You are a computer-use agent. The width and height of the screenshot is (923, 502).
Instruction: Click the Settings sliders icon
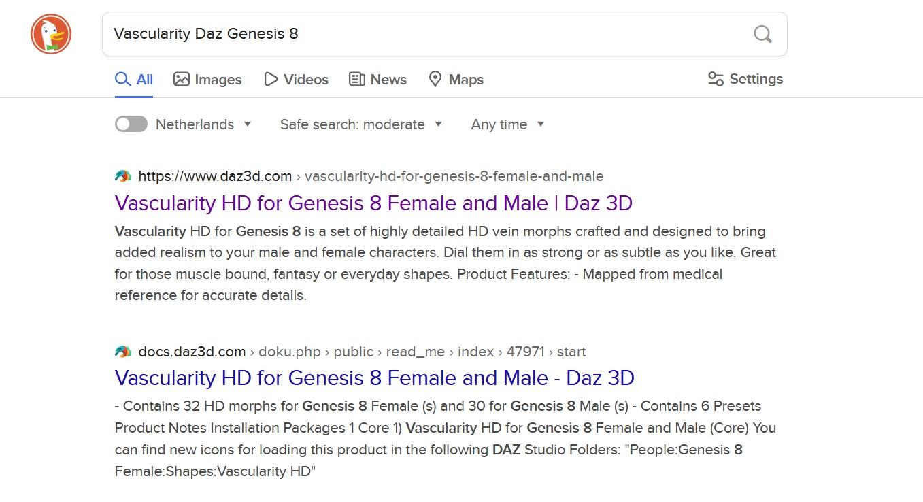[x=716, y=79]
